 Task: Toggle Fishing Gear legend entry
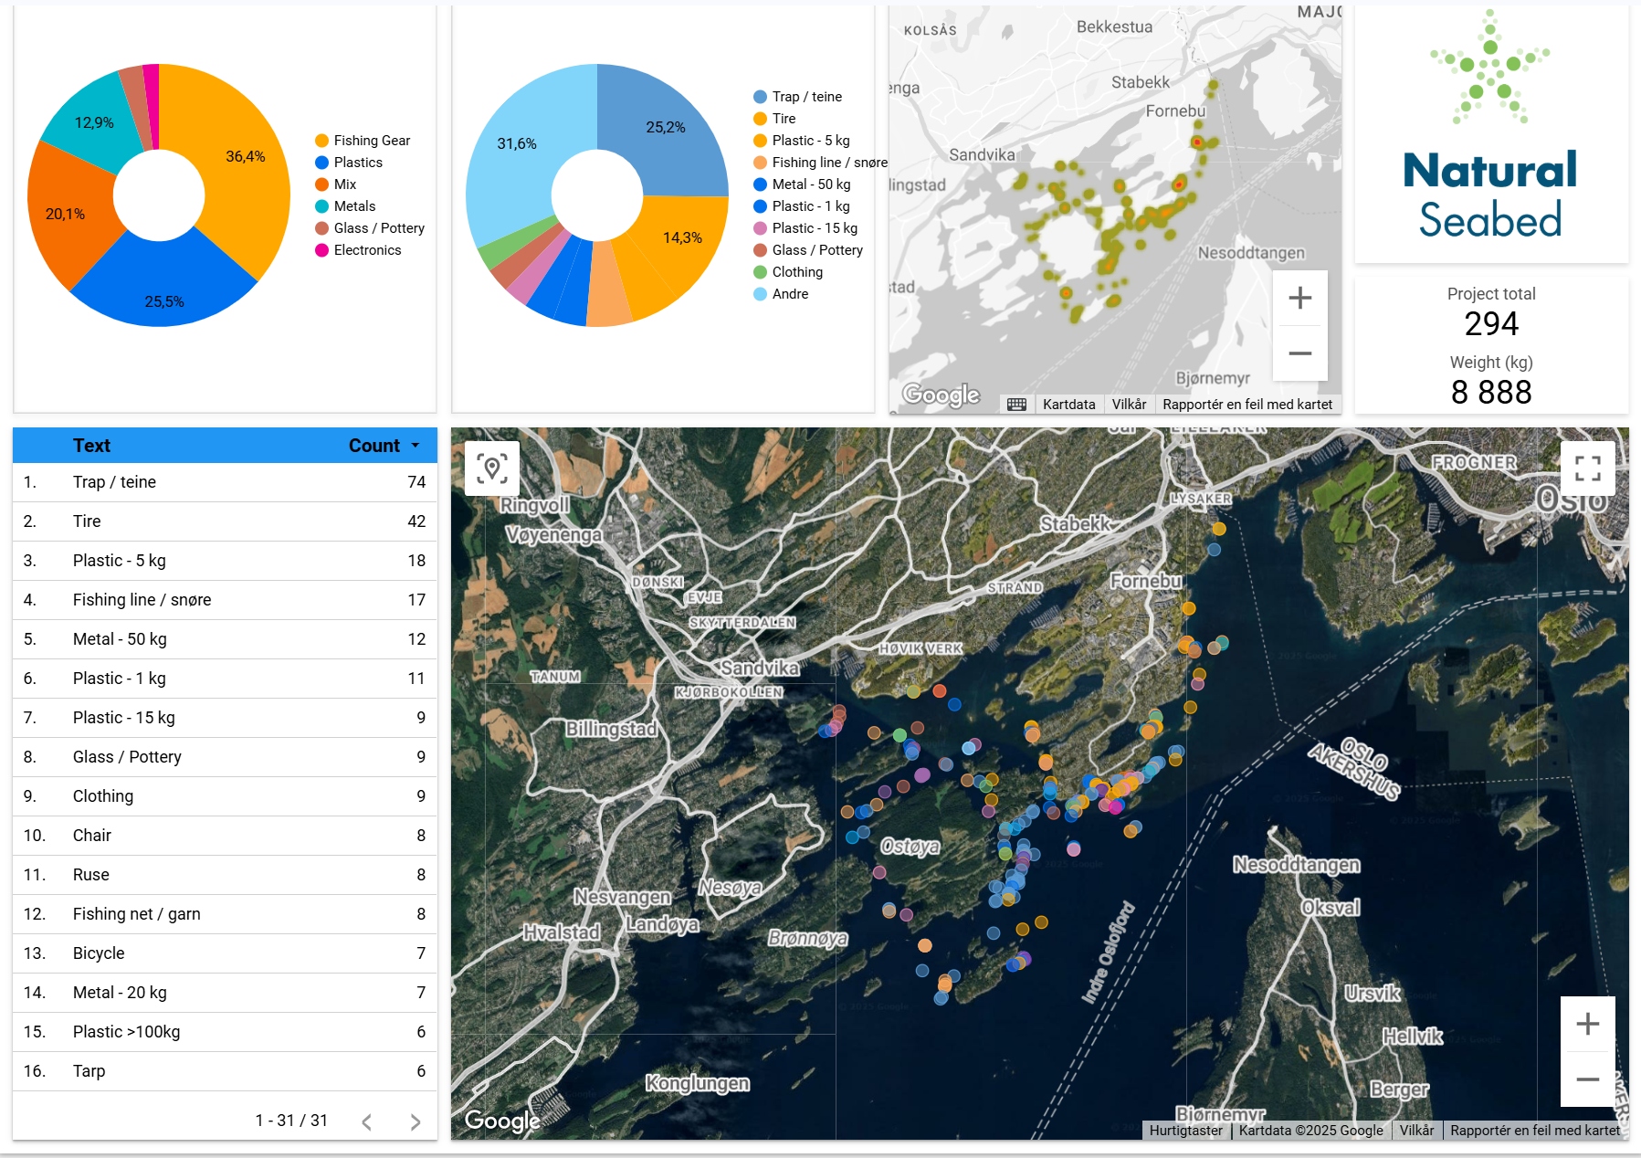click(372, 141)
